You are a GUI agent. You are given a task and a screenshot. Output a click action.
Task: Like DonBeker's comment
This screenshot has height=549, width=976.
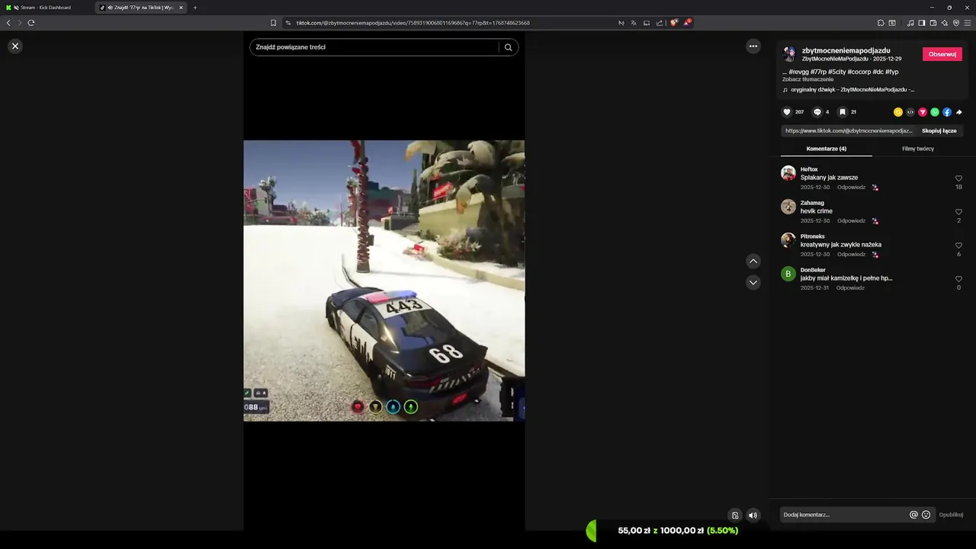[x=958, y=279]
